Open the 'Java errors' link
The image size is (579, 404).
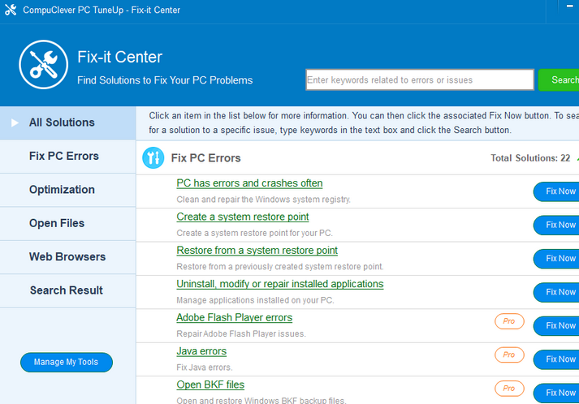[x=201, y=351]
